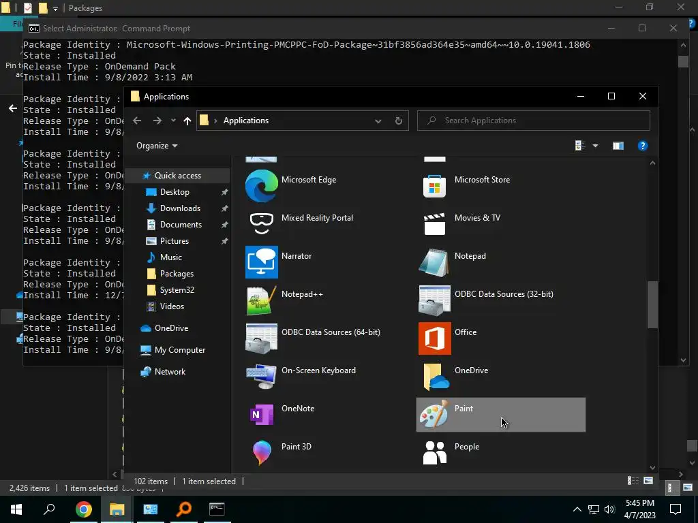
Task: Open the Organize dropdown menu
Action: (157, 146)
